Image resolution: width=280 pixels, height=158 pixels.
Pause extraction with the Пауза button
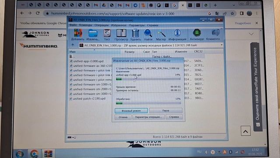166,111
